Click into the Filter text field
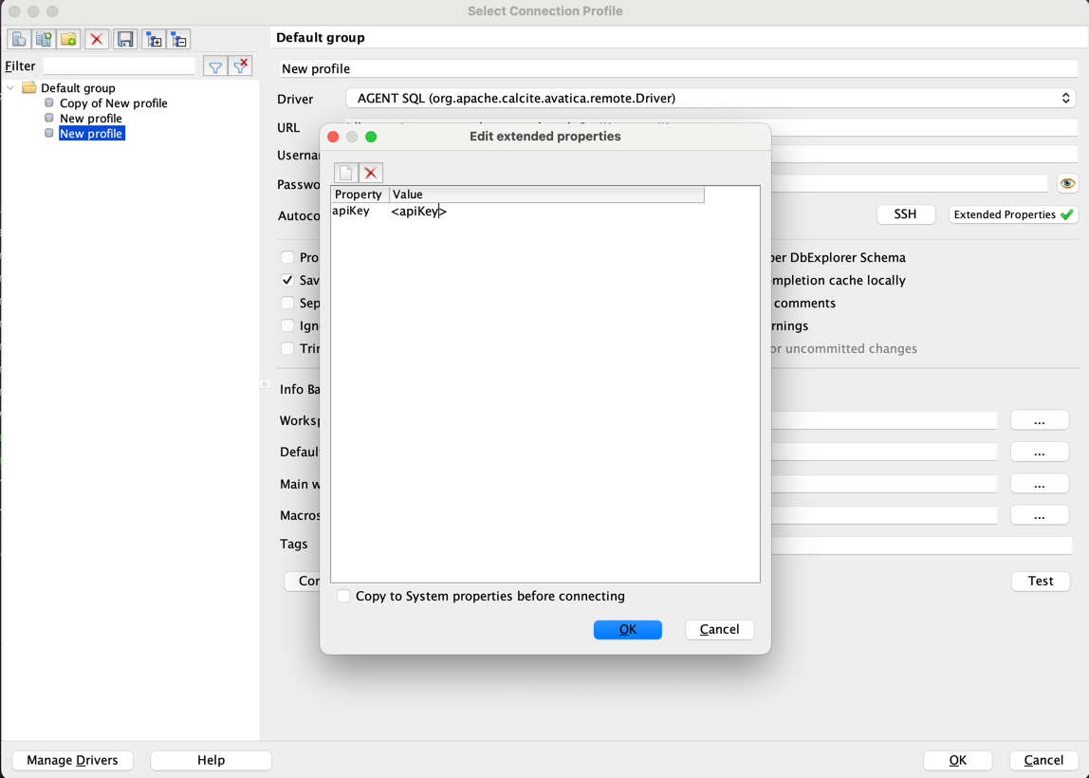This screenshot has height=778, width=1089. click(x=120, y=66)
